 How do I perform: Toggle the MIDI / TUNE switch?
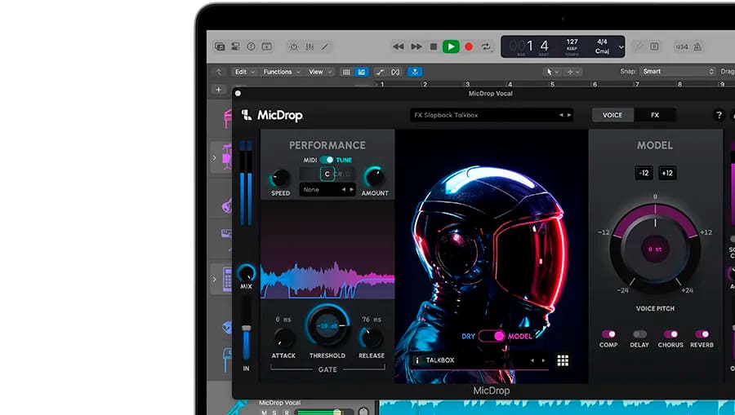coord(327,160)
